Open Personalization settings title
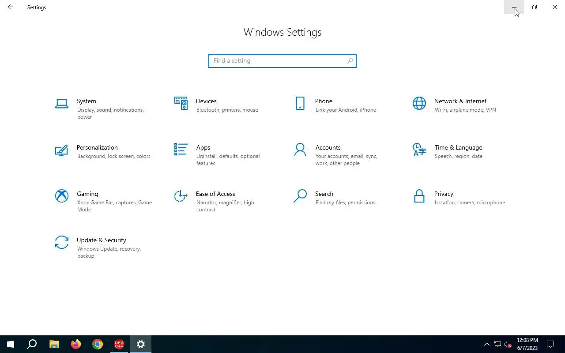The width and height of the screenshot is (565, 353). 97,147
